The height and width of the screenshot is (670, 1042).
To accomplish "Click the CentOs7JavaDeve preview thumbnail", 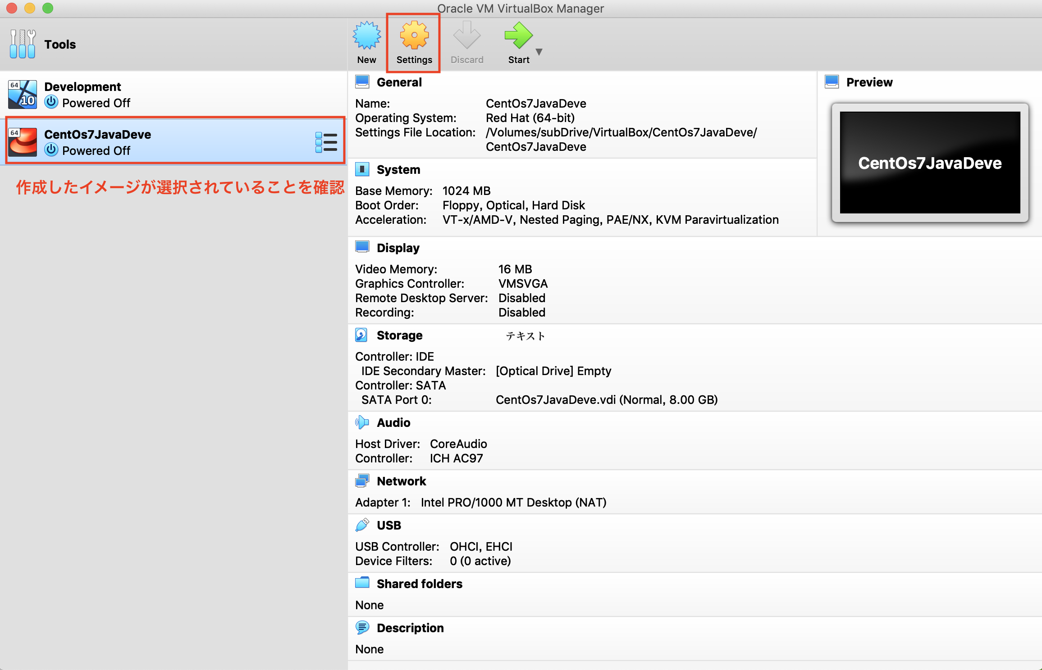I will [x=929, y=163].
